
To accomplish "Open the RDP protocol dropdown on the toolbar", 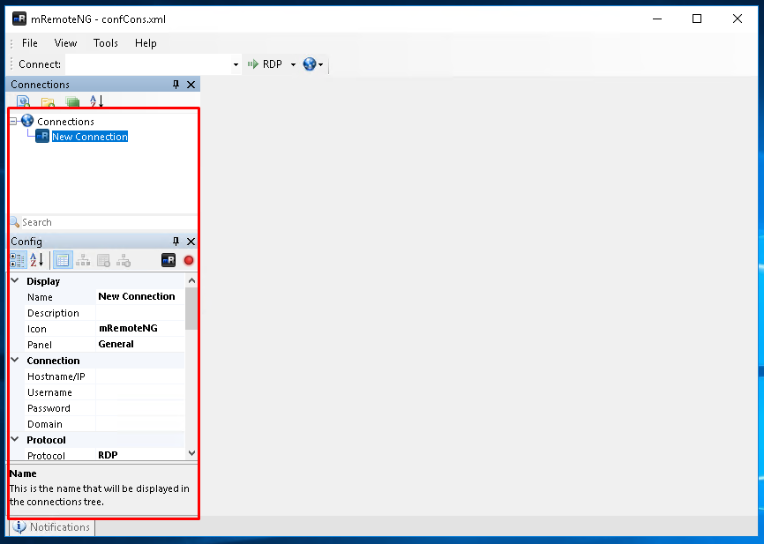I will coord(293,63).
